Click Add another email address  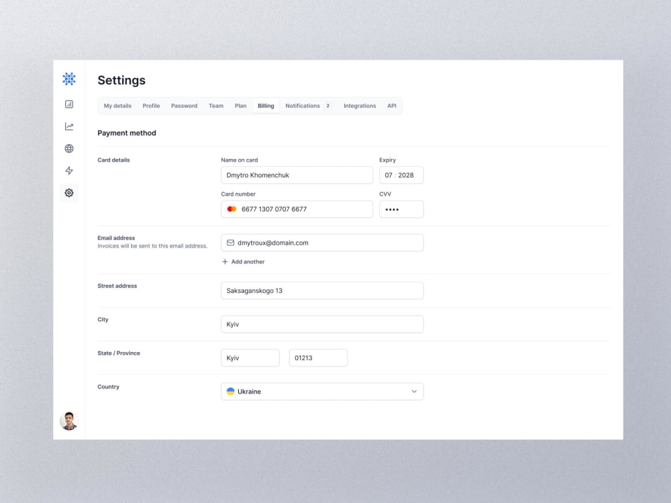(243, 262)
